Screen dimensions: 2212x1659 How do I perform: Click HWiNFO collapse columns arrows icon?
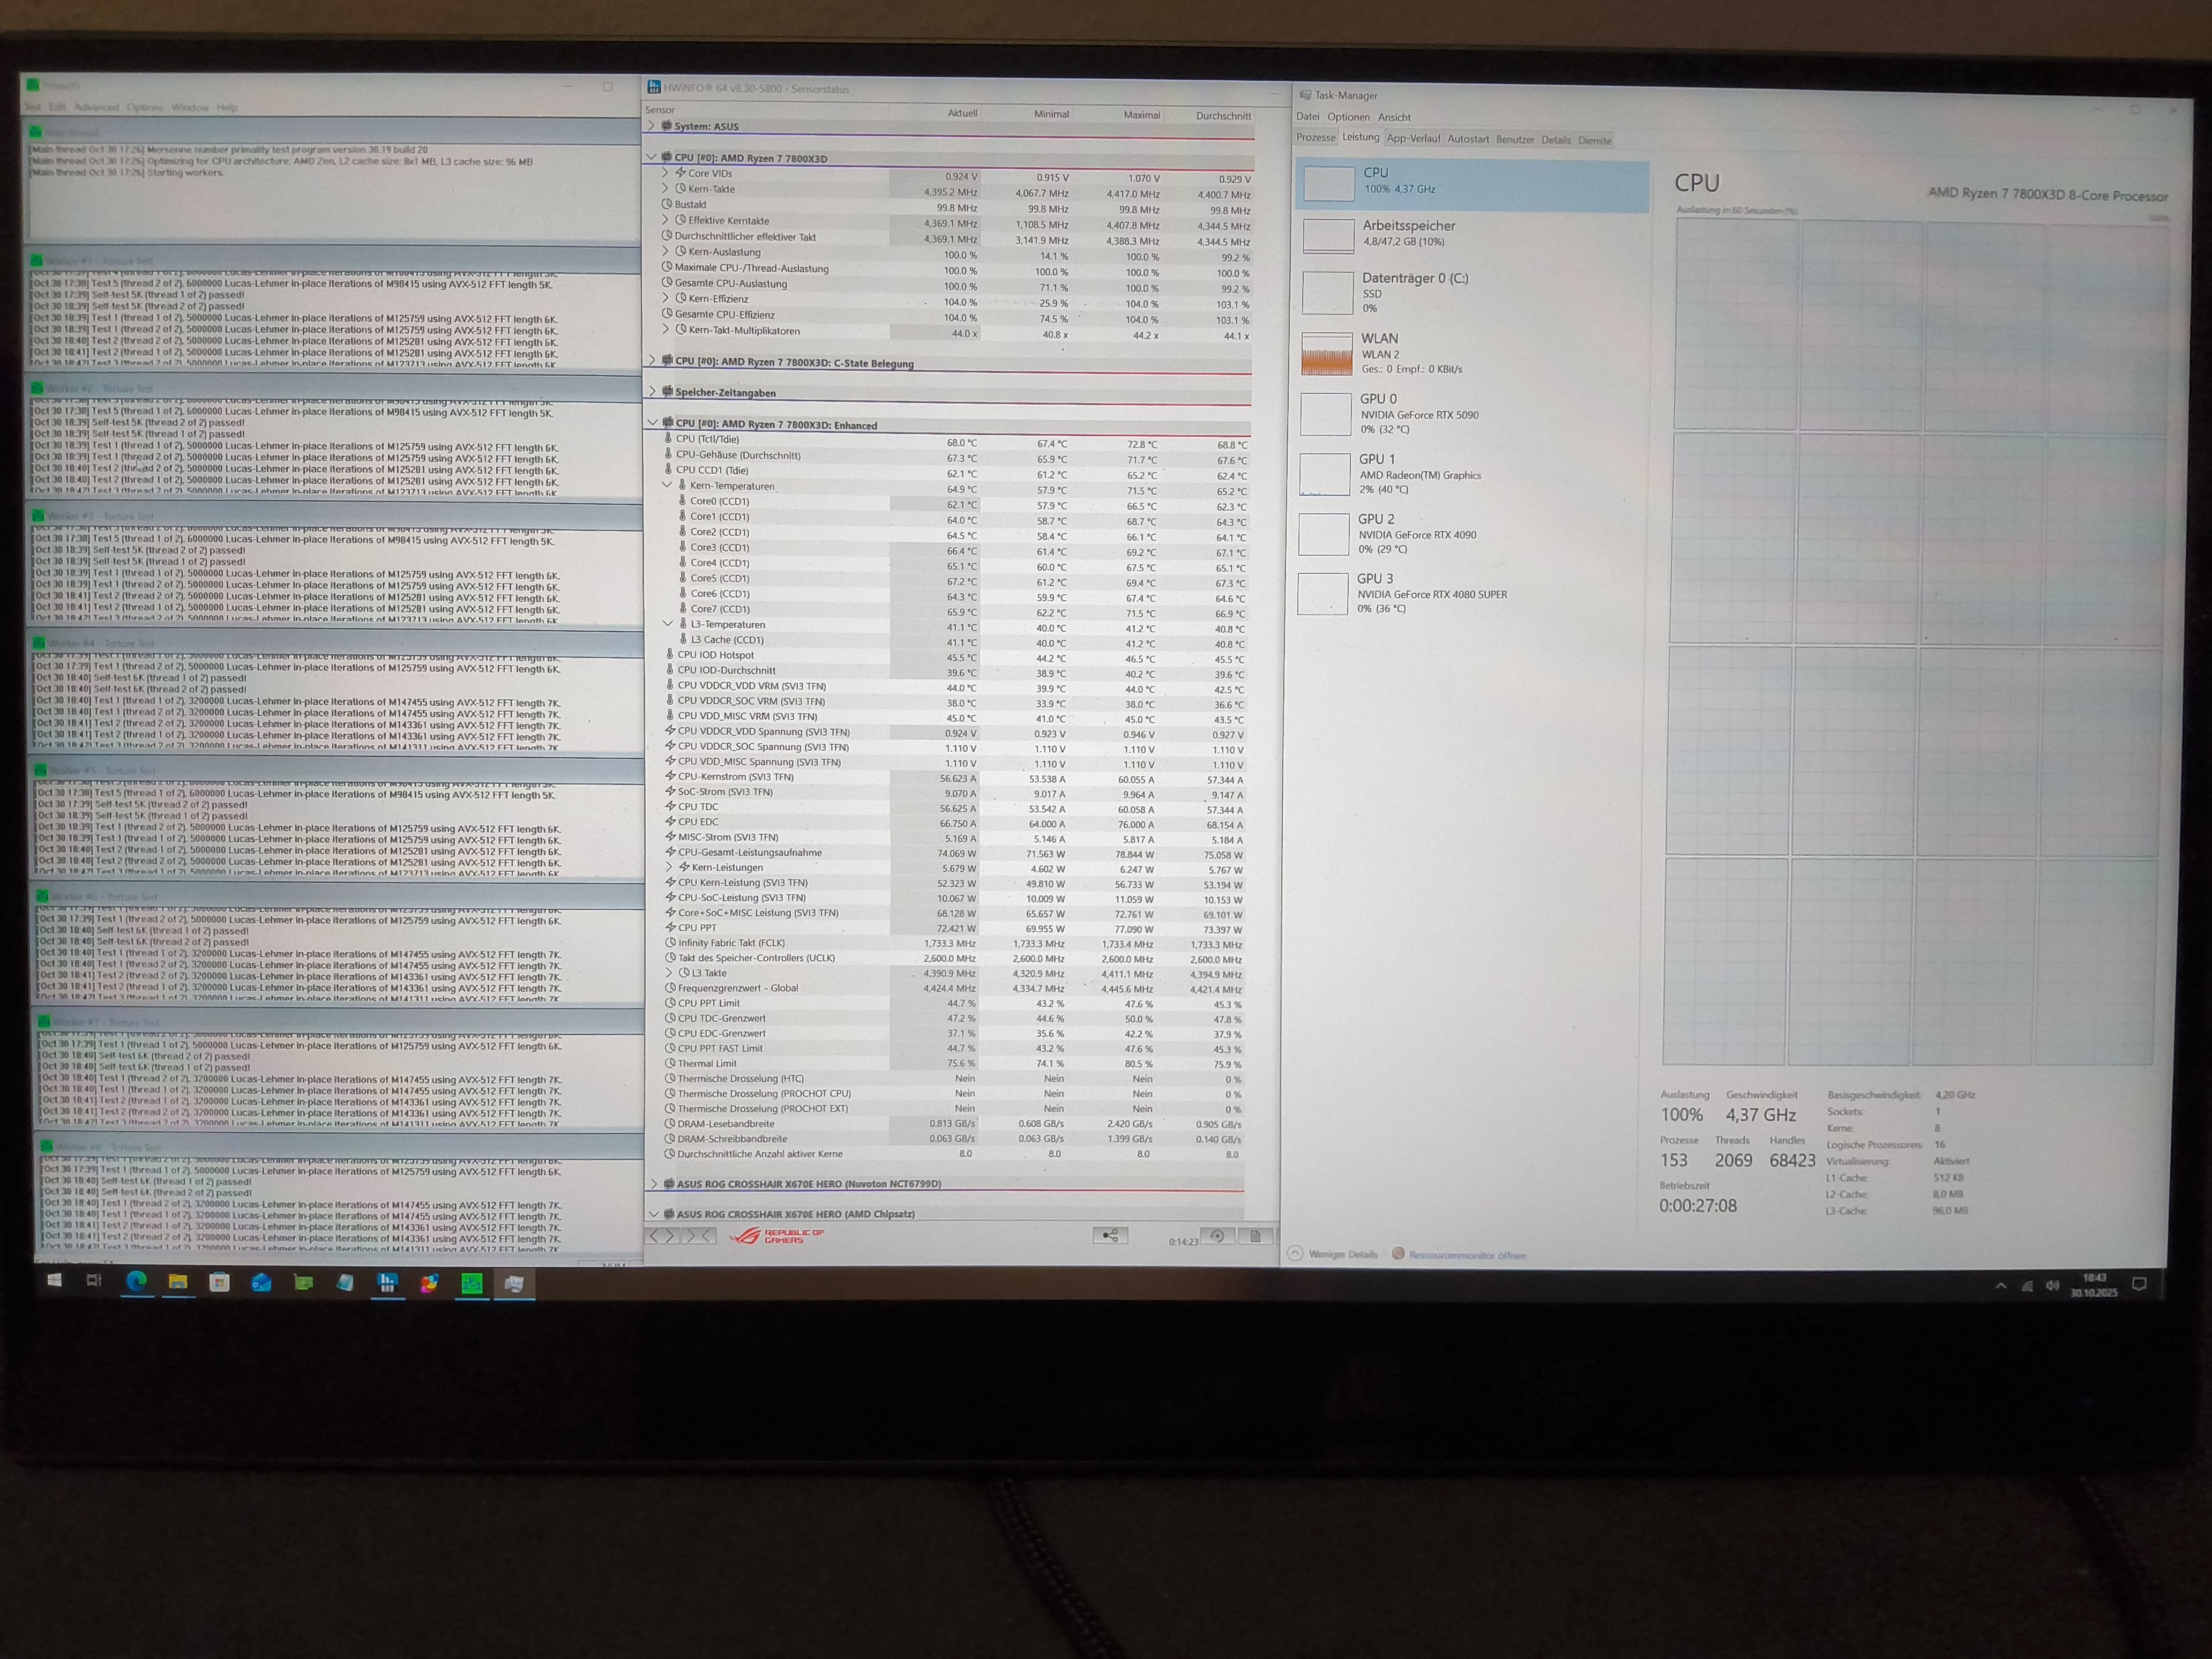[698, 1236]
